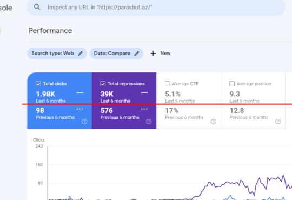Click the Inspect any URL search field

click(156, 8)
